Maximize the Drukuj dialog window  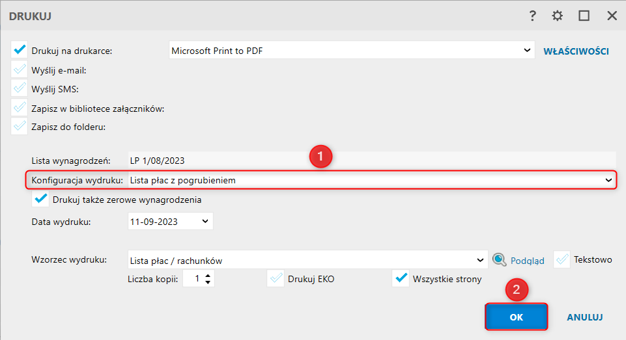pos(584,16)
